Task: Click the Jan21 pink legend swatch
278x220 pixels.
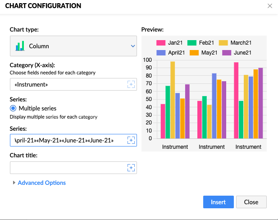Action: click(161, 43)
